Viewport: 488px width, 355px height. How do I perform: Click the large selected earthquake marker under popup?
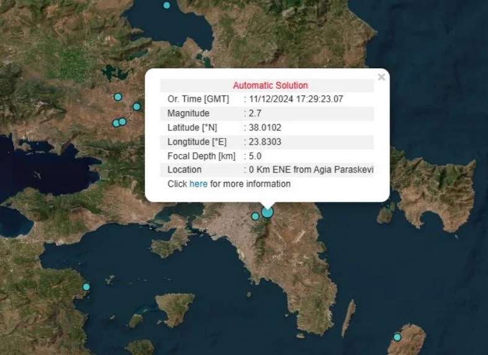pos(267,212)
